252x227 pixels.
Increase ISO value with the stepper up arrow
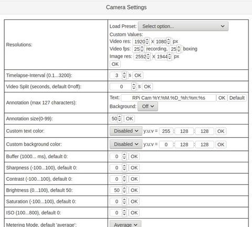coord(124,211)
